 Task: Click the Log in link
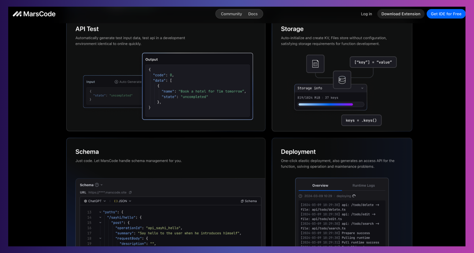366,14
